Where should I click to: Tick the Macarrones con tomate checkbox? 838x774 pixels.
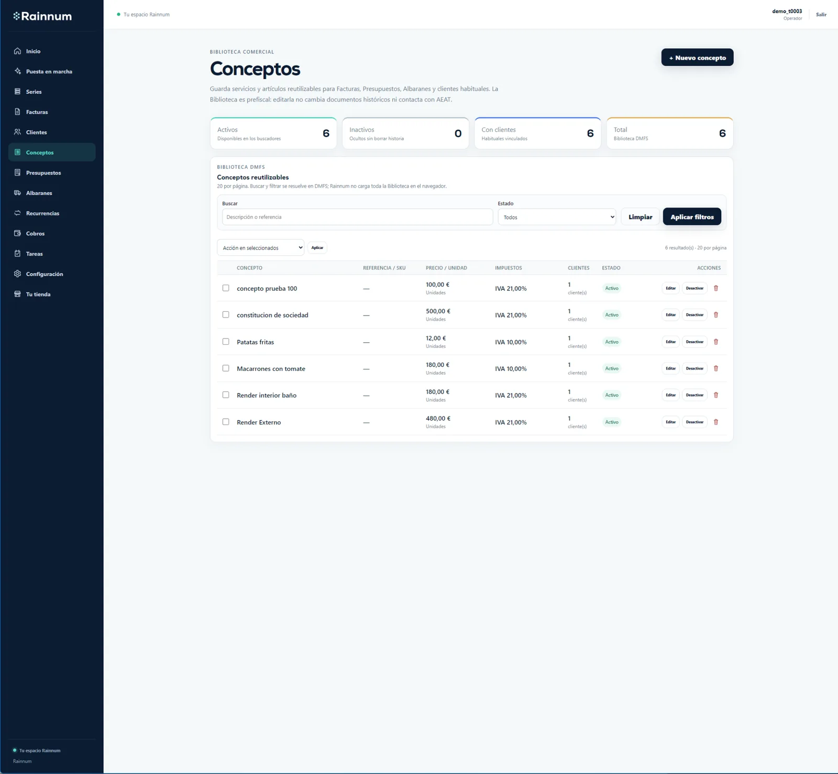(226, 368)
